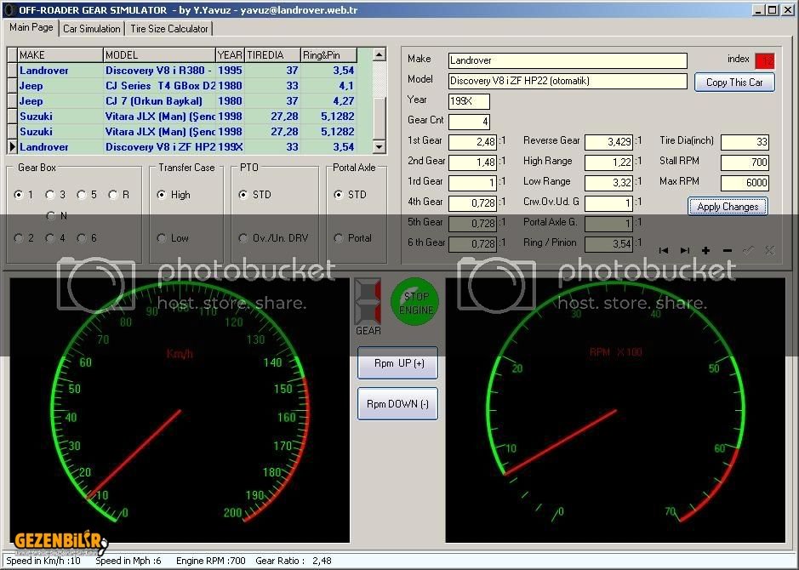Go to the first record in the navigator
799x570 pixels.
664,250
